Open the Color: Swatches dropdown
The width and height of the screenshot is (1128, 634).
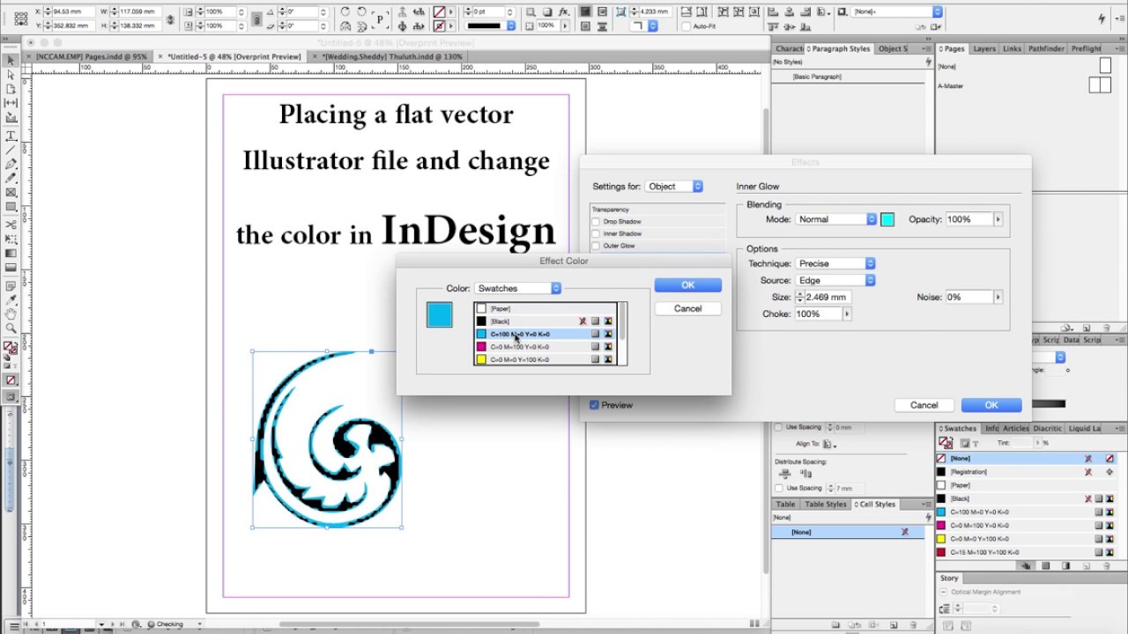518,288
